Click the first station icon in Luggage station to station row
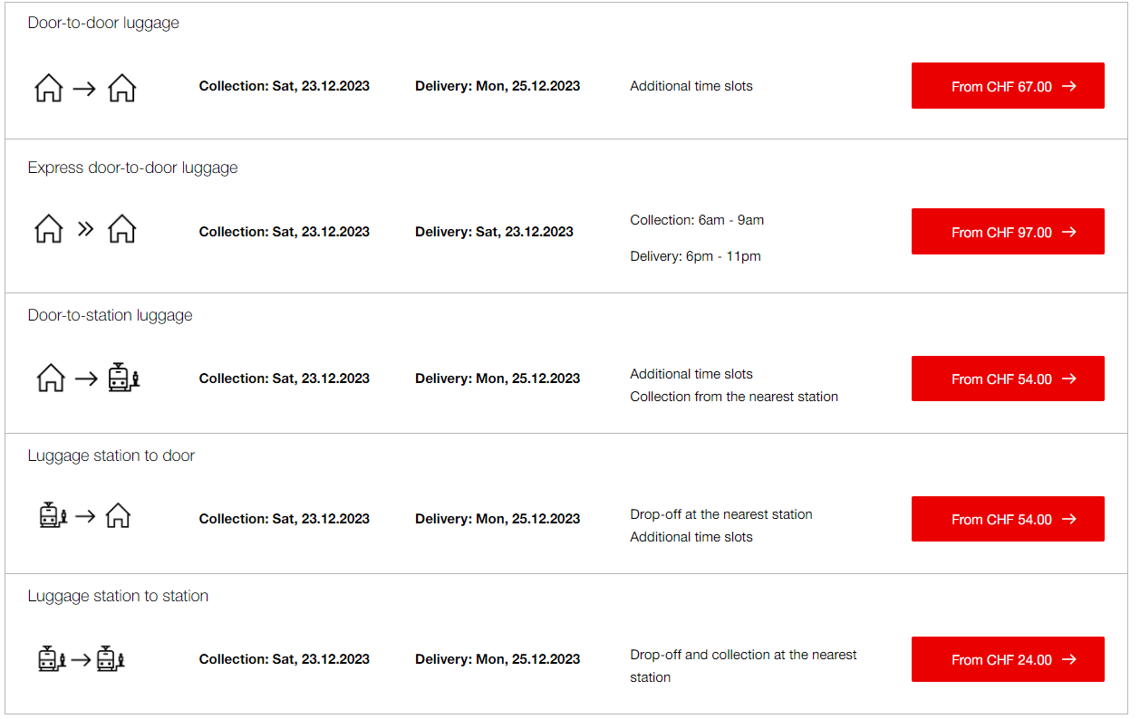 click(53, 658)
